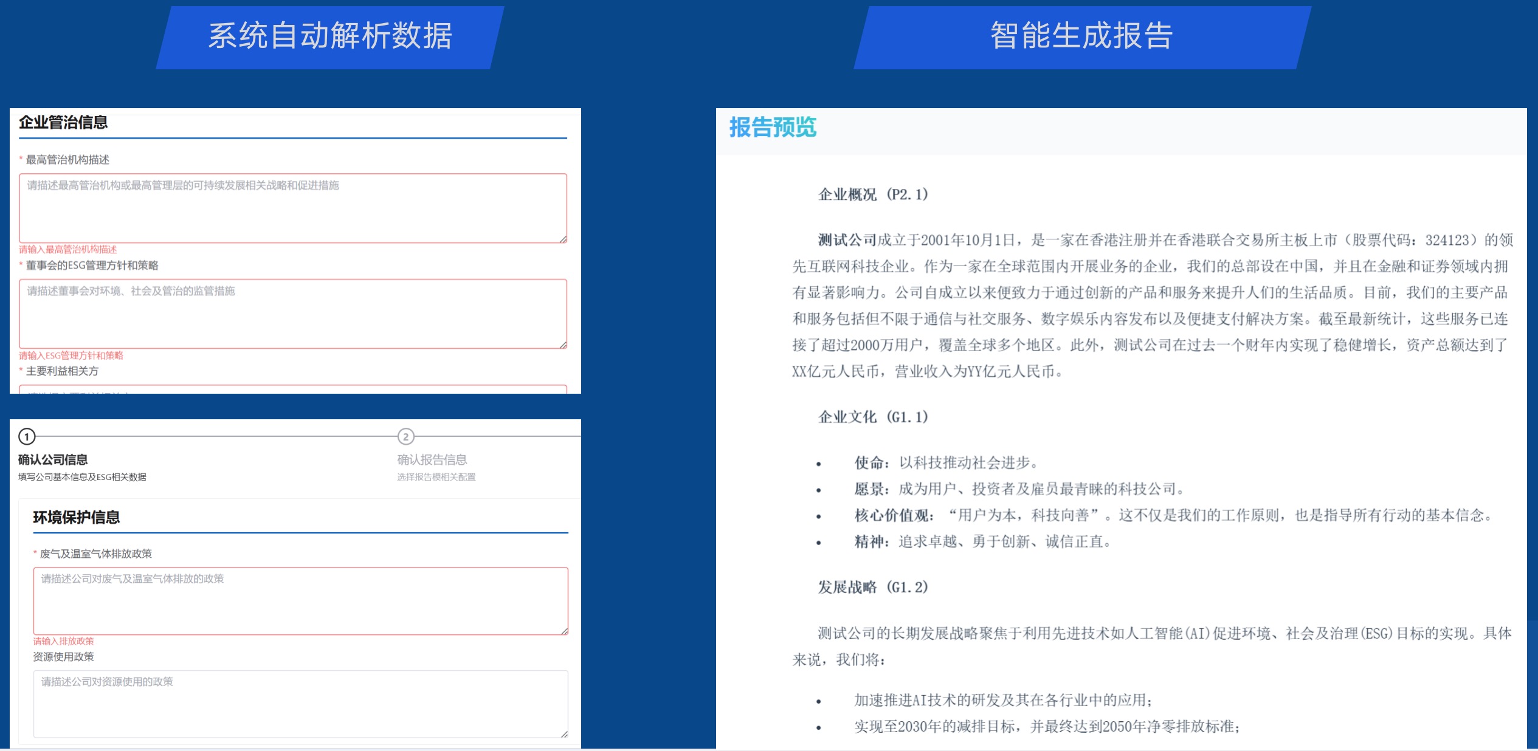Focus the 废气及温室气体排放政策 text area
Screen dimensions: 1538x751
tap(300, 601)
